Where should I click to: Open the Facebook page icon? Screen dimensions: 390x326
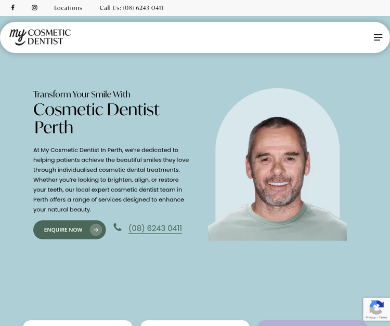click(13, 8)
